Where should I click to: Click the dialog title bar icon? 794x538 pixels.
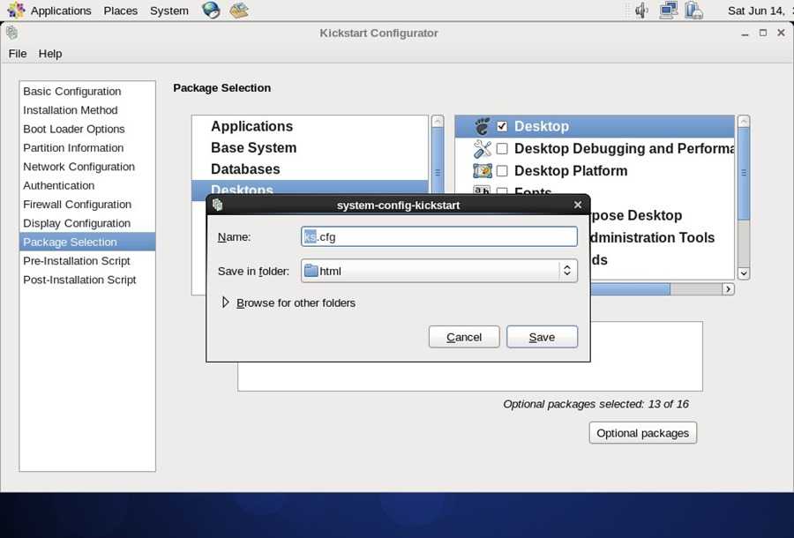point(218,205)
